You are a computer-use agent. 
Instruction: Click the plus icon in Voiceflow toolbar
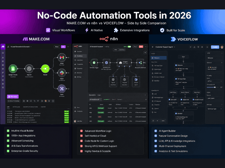[x=207, y=47]
